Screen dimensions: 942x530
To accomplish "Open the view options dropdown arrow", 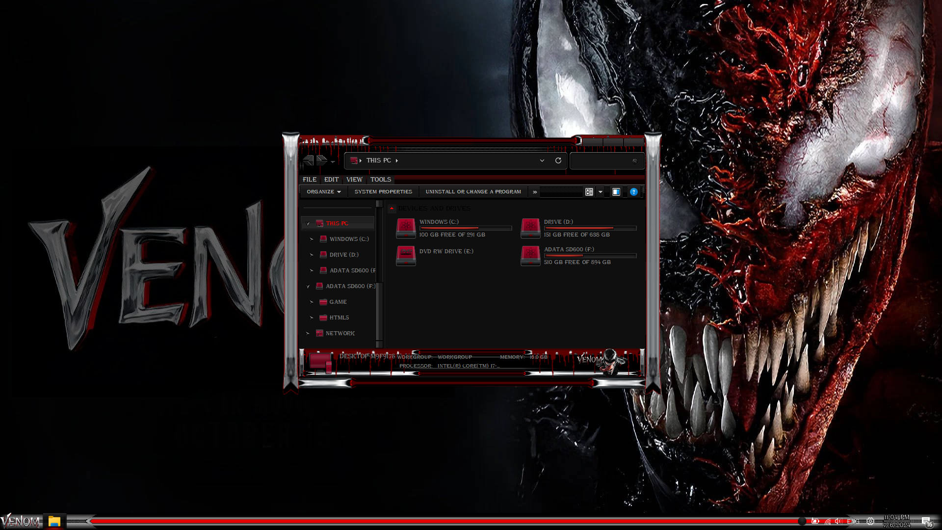I will pos(600,192).
